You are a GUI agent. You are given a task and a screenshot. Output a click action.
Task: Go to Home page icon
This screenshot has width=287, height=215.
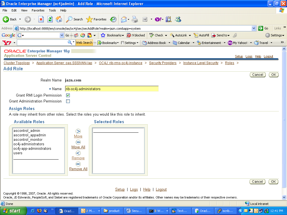coord(59,19)
